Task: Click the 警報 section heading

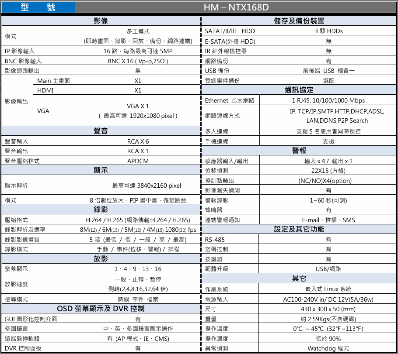Action: pyautogui.click(x=299, y=150)
